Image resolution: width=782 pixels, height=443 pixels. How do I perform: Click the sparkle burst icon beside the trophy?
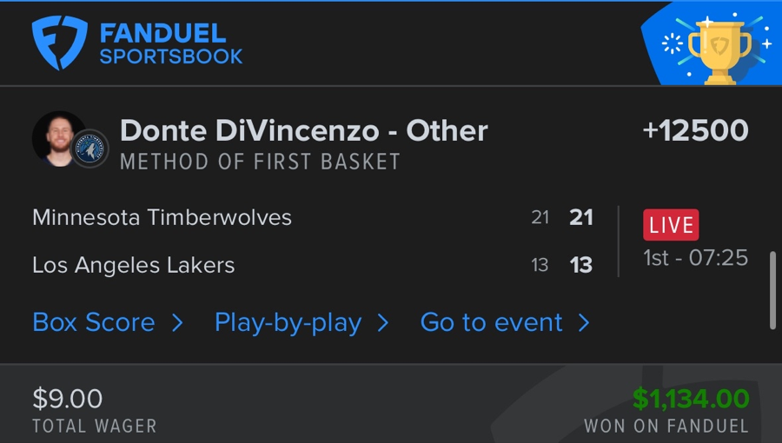click(x=672, y=44)
